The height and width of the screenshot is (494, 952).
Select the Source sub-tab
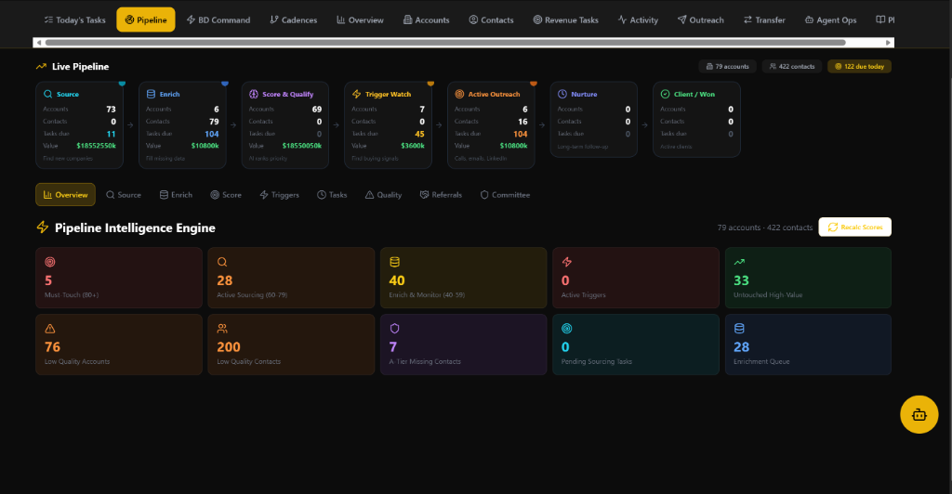pyautogui.click(x=124, y=195)
